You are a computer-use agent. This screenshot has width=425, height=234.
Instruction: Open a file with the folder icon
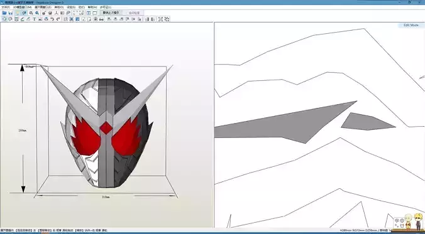tap(4, 13)
